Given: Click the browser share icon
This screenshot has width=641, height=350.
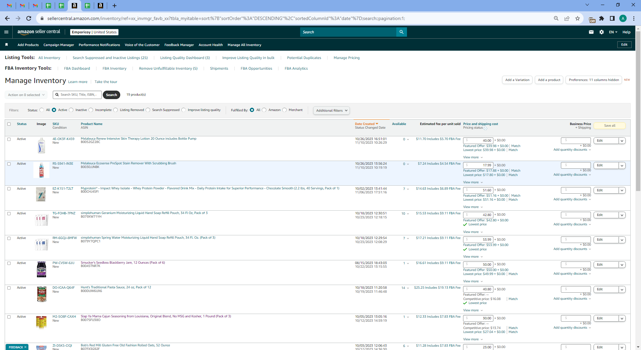Looking at the screenshot, I should point(567,18).
